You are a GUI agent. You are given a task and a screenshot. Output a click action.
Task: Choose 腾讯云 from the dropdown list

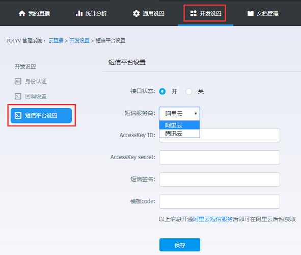pos(179,134)
